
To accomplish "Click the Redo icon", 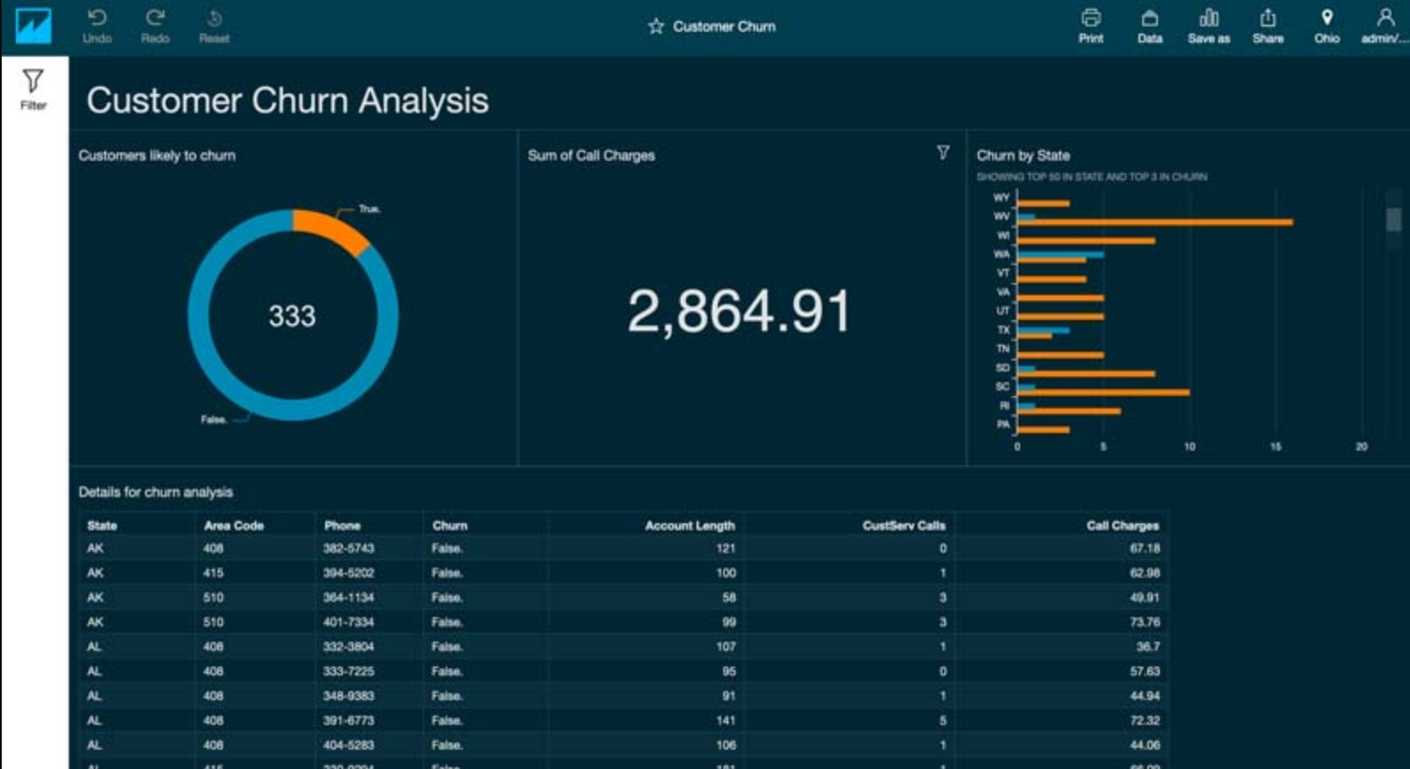I will coord(156,18).
